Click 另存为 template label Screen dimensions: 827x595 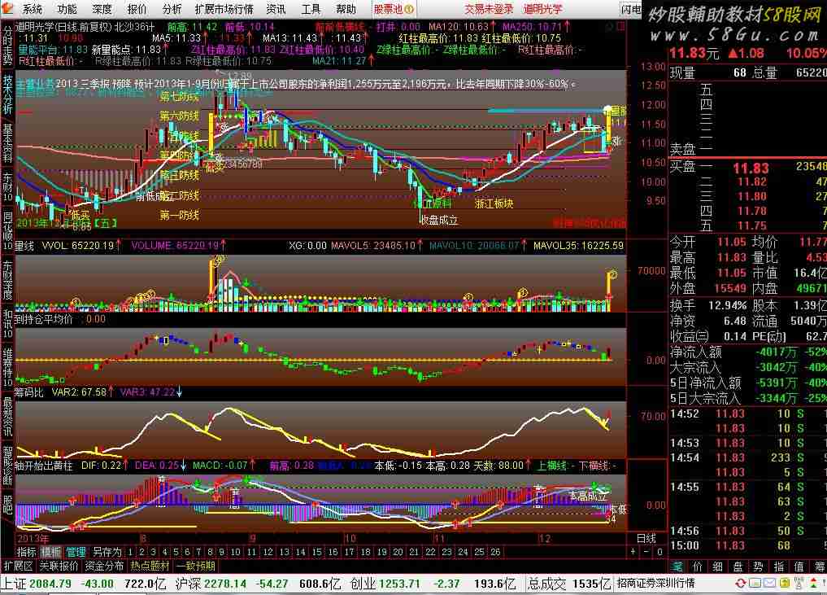pyautogui.click(x=107, y=552)
